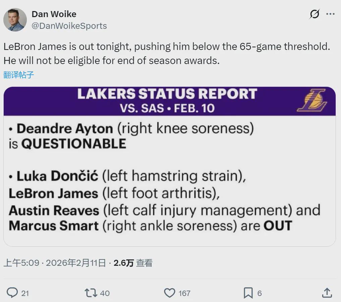Image resolution: width=341 pixels, height=302 pixels.
Task: Open the @DanWoikeSports handle link
Action: [69, 26]
